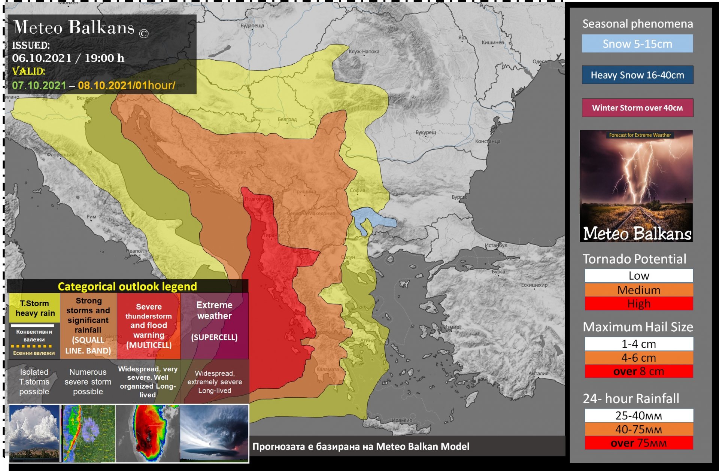This screenshot has width=719, height=471.
Task: Click the Рим city label
Action: coord(91,216)
